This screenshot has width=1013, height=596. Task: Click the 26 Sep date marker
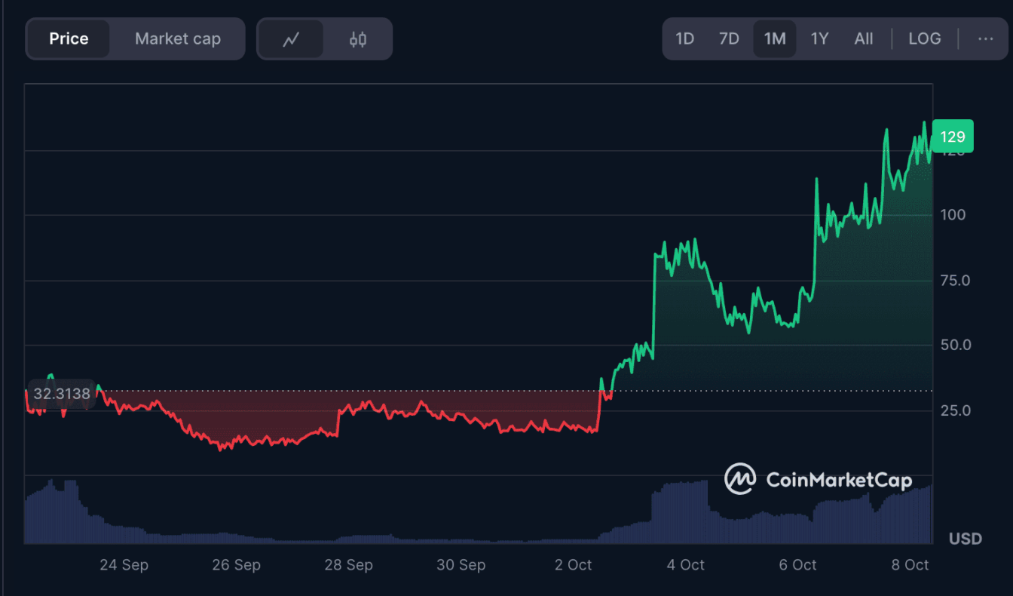pyautogui.click(x=236, y=565)
